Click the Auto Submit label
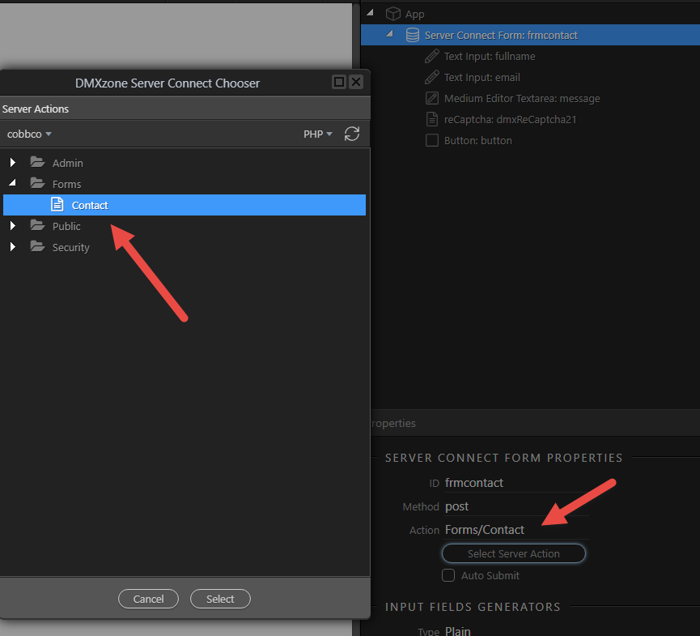 coord(490,575)
